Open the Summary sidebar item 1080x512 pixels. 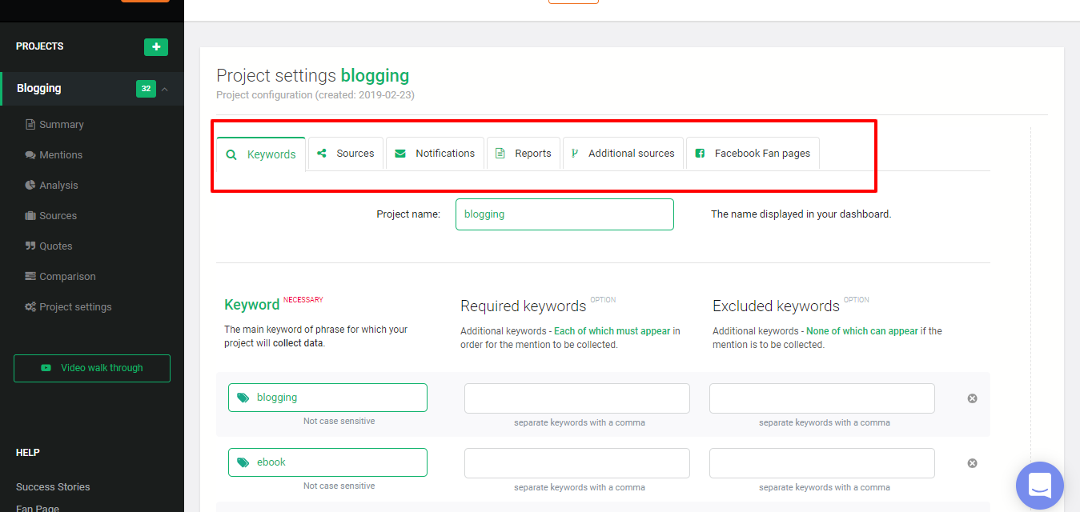click(61, 125)
